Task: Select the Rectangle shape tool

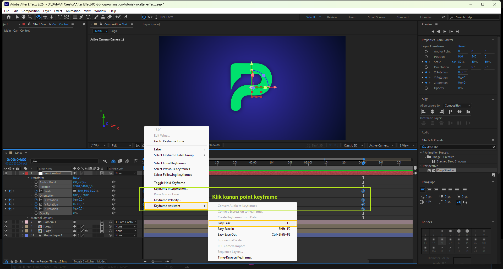Action: click(x=75, y=17)
